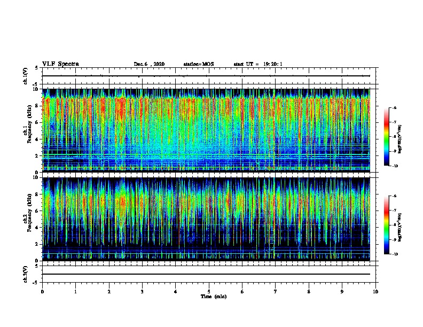Screen dimensions: 423x327
Task: Click the "0" kHz tick on ch.2 spectrogram
Action: coord(37,261)
